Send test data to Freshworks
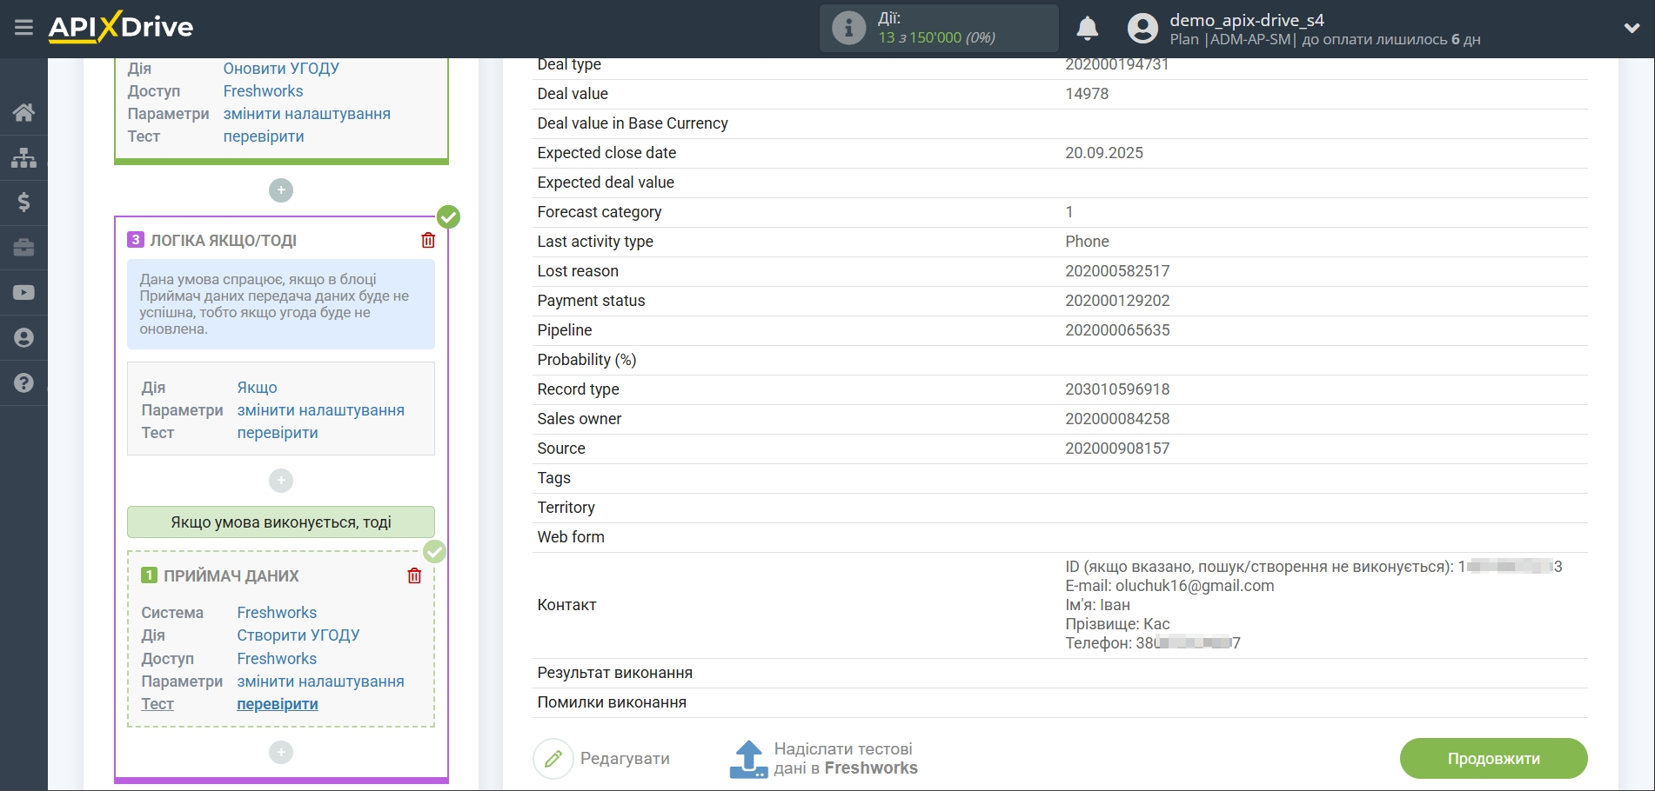 [824, 759]
